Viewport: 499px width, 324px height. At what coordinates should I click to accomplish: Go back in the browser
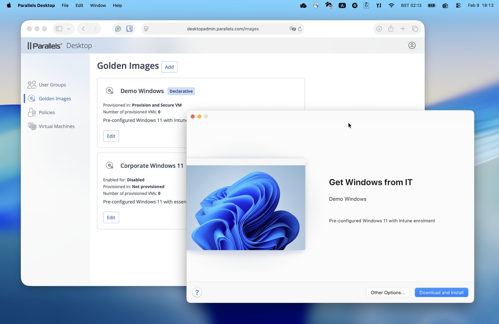coord(83,29)
